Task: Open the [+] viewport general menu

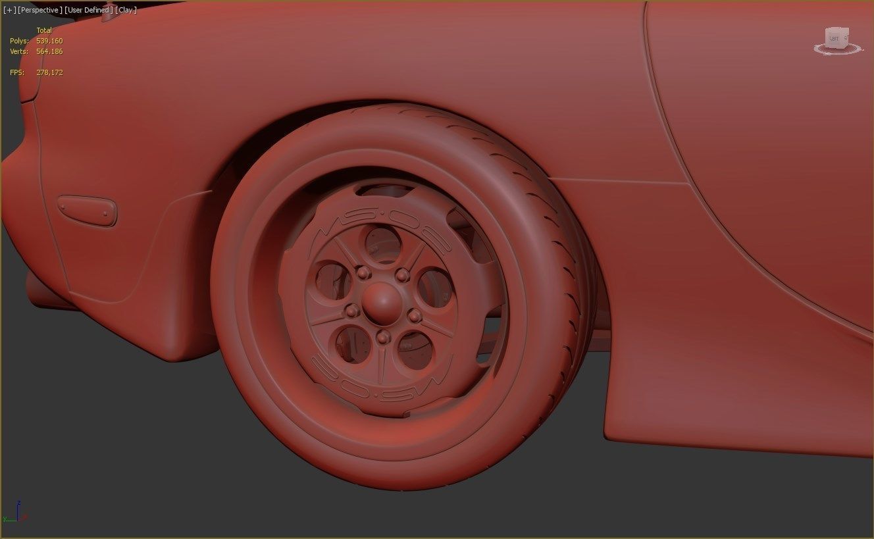Action: 9,10
